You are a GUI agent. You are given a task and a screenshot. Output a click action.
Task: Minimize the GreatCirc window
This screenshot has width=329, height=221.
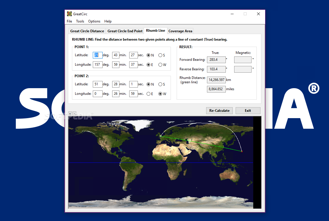pos(232,14)
